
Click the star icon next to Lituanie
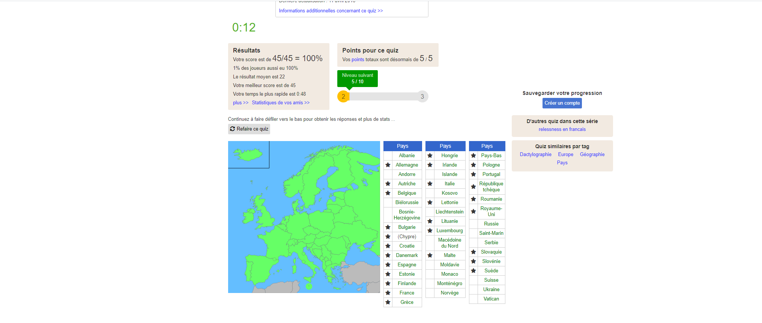pyautogui.click(x=430, y=221)
